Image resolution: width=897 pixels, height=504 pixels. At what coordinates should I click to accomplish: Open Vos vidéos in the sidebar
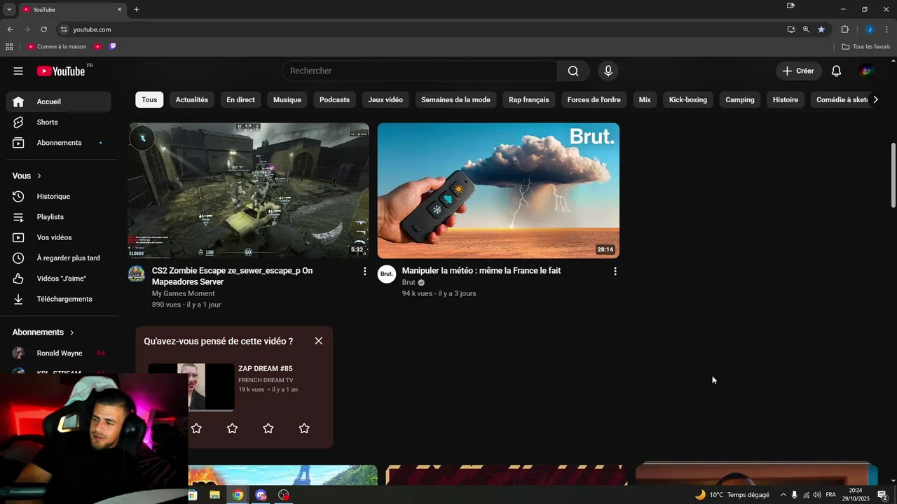(x=59, y=237)
